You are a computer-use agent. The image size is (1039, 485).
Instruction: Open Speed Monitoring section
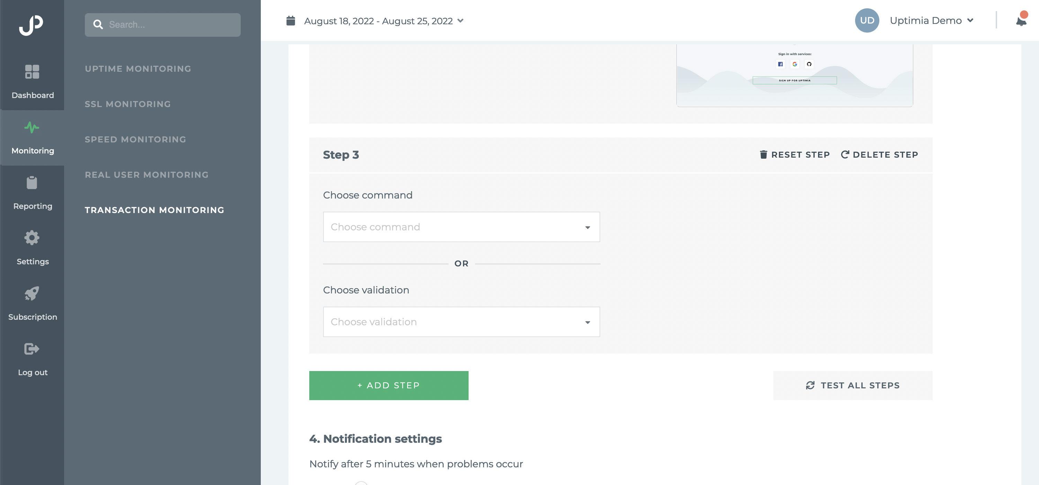click(x=135, y=140)
